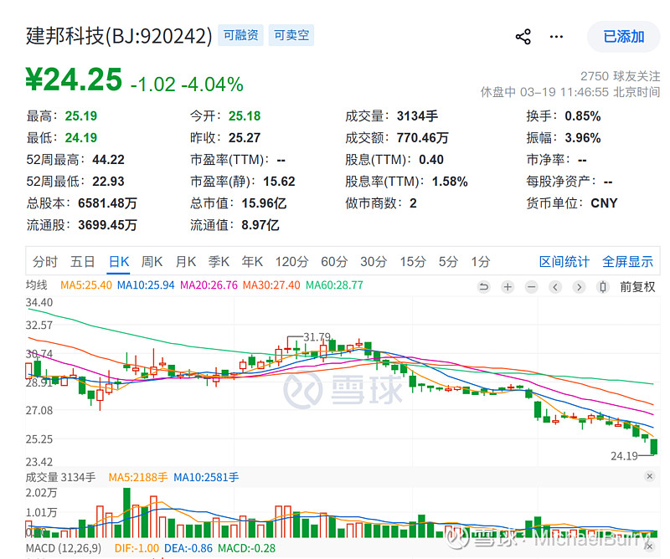This screenshot has width=670, height=559.
Task: Click the 可融资 tag
Action: (240, 35)
